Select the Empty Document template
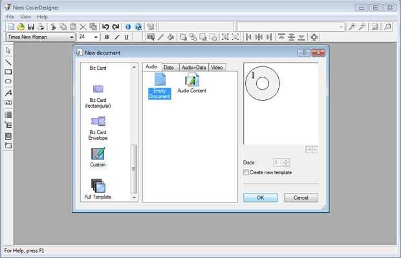The height and width of the screenshot is (258, 401). tap(160, 86)
